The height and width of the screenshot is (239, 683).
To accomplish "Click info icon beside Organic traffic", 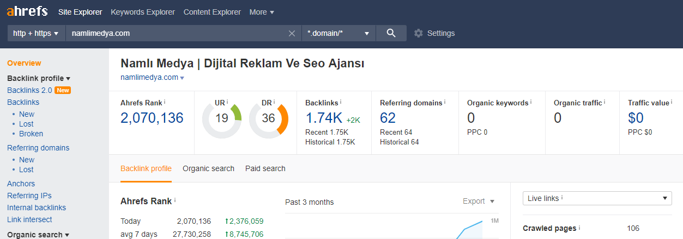I will [x=605, y=102].
